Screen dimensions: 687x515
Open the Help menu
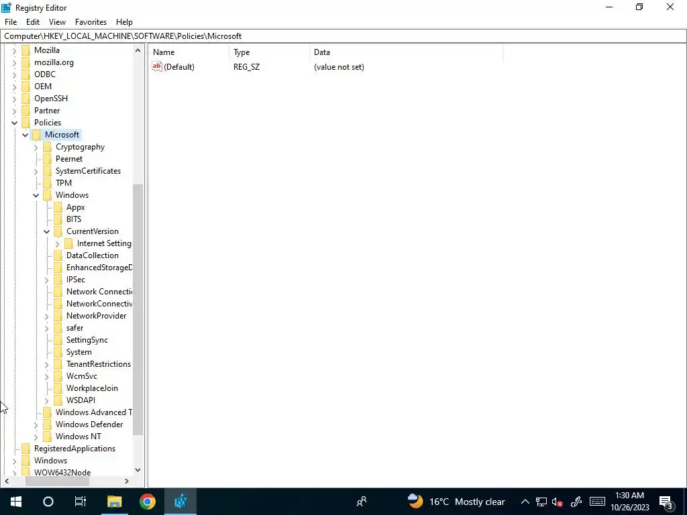[124, 22]
